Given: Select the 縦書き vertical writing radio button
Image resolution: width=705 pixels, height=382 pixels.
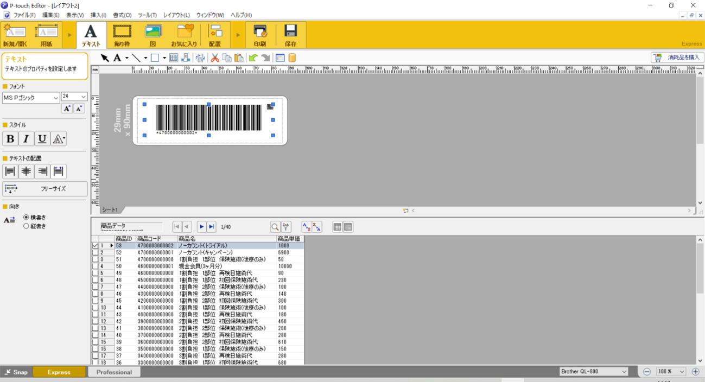Looking at the screenshot, I should [x=26, y=226].
